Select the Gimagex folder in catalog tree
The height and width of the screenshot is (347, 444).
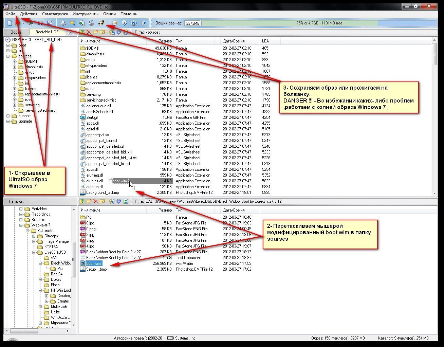[51, 236]
